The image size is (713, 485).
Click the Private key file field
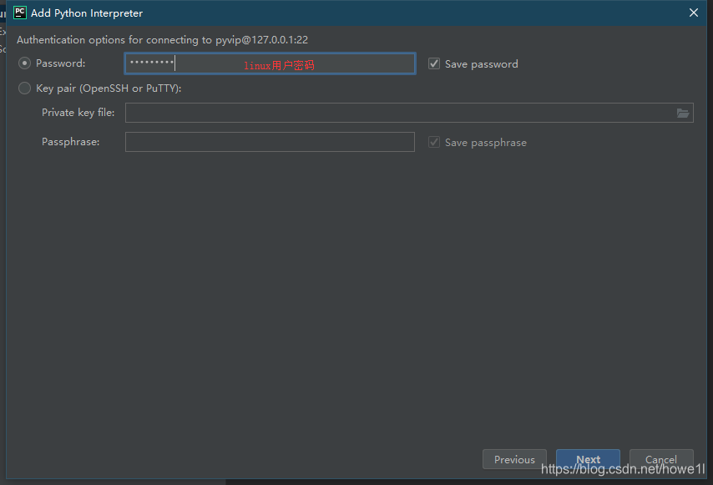[409, 113]
